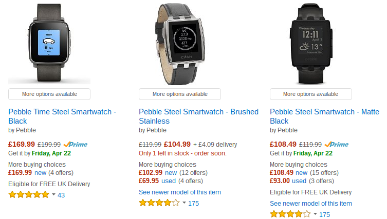The height and width of the screenshot is (219, 387).
Task: Expand rating dropdown arrow for Matte Black watch
Action: (x=315, y=214)
